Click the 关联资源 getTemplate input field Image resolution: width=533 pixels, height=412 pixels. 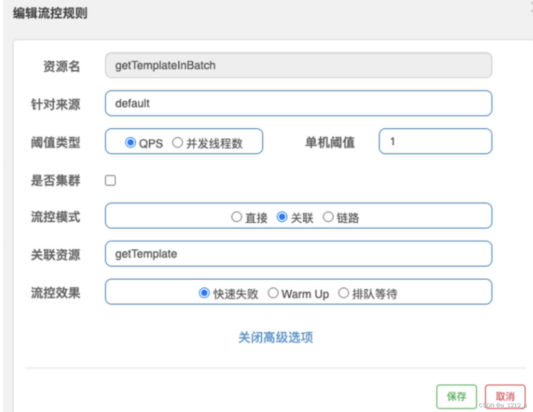pyautogui.click(x=298, y=254)
